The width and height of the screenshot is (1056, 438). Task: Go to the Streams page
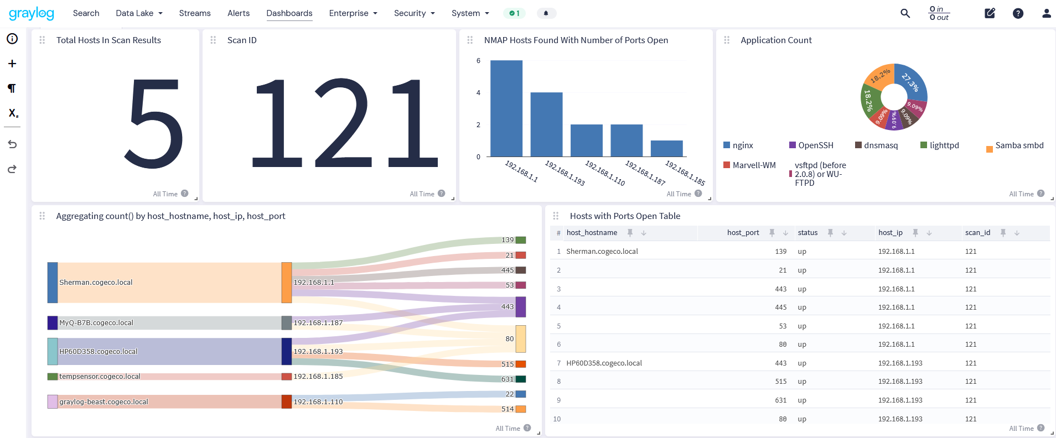(x=195, y=13)
